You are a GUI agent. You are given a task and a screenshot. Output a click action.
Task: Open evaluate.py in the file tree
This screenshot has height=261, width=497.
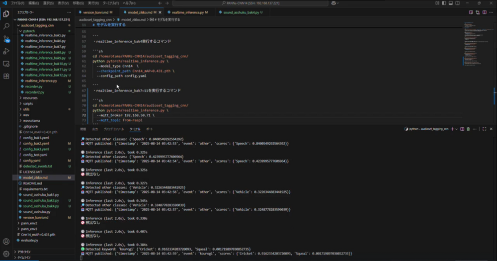[29, 241]
